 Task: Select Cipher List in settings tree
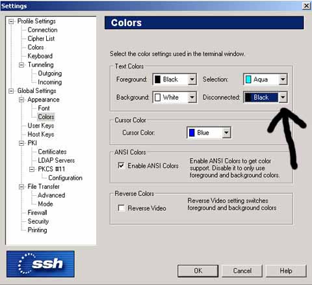click(41, 38)
